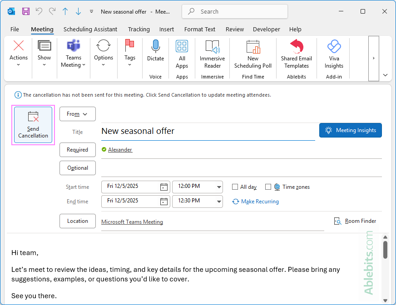Open the Format Text ribbon tab
Image resolution: width=396 pixels, height=305 pixels.
200,29
